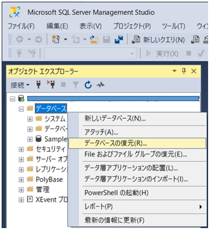
Task: Expand the XEvent profiler node
Action: click(21, 200)
